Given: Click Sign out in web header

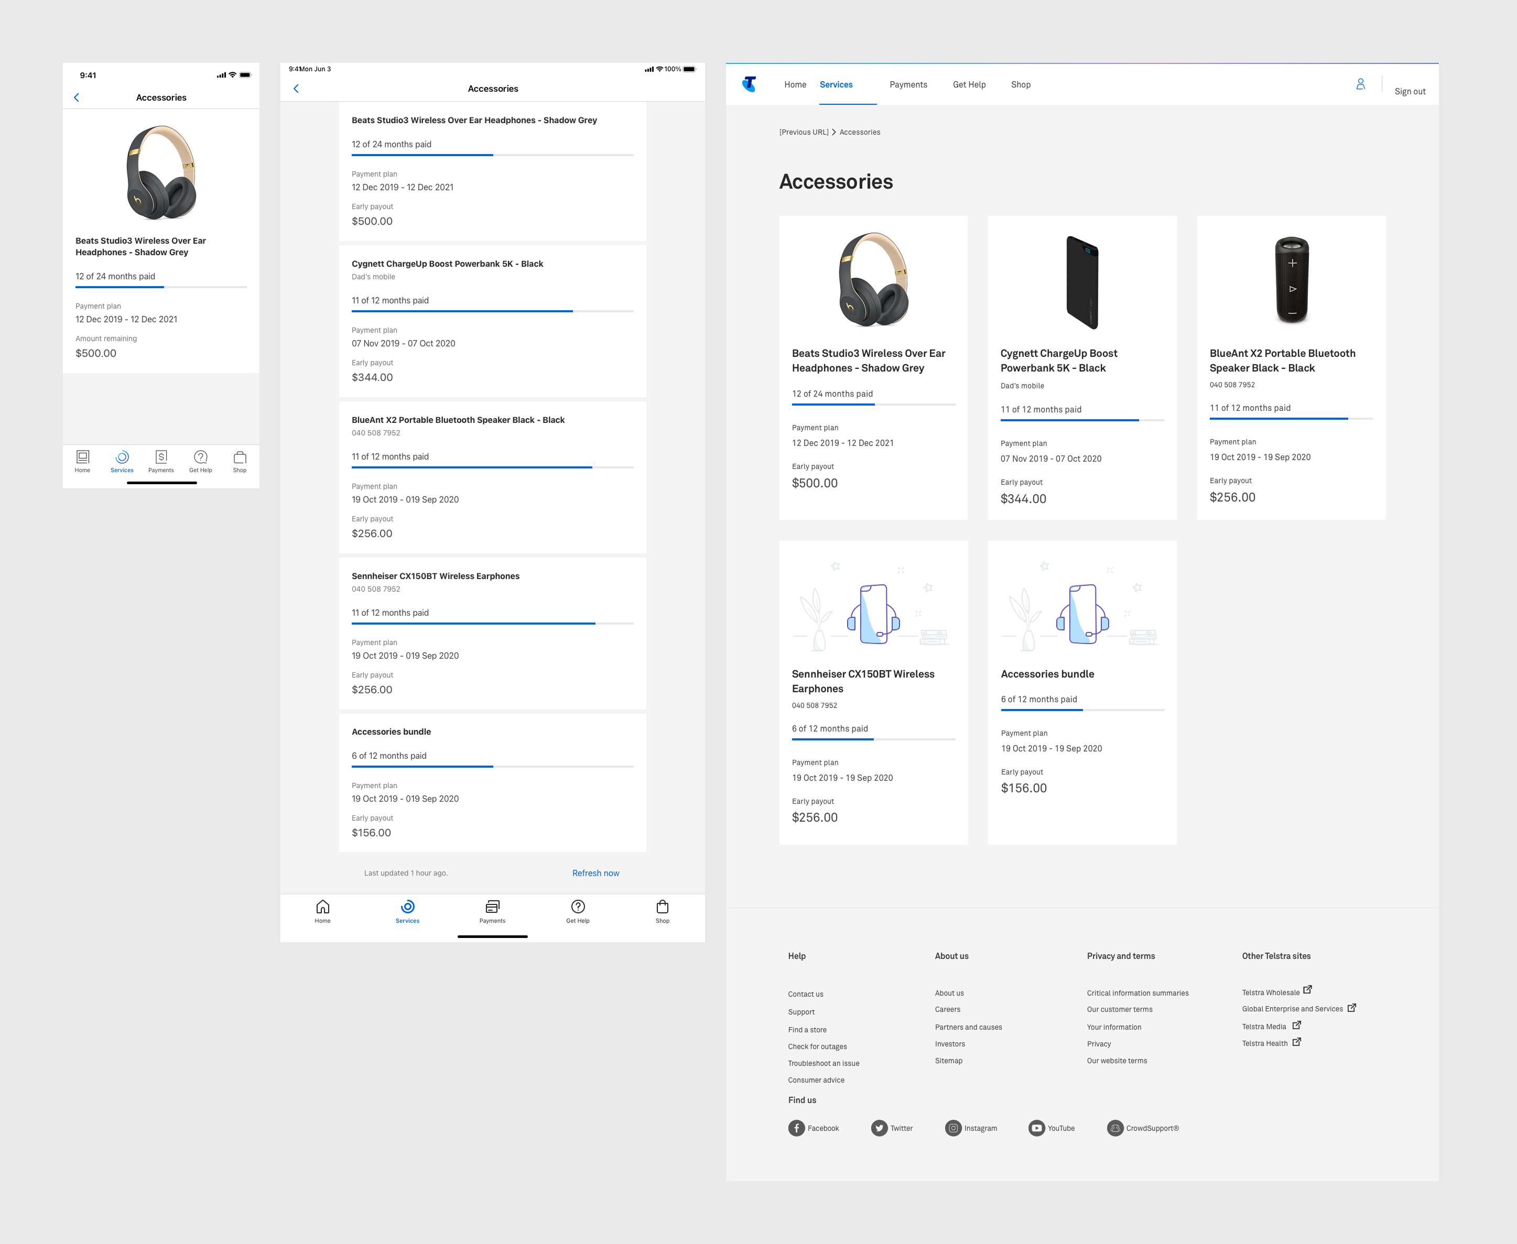Looking at the screenshot, I should (x=1410, y=91).
